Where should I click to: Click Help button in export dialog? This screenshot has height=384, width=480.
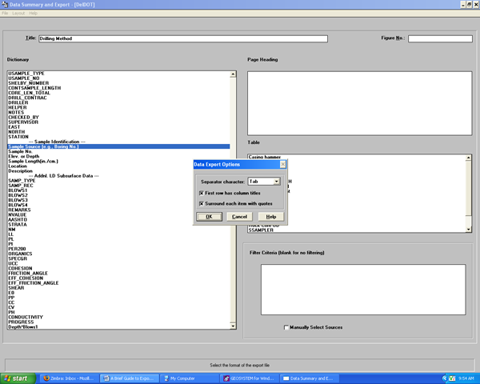pos(271,217)
